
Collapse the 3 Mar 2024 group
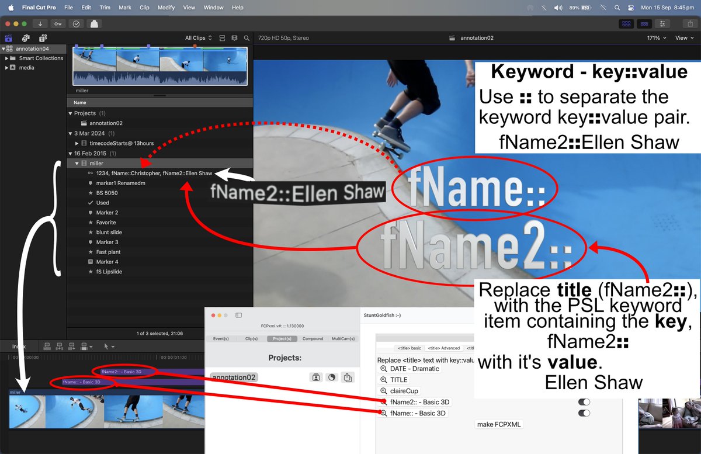(x=70, y=133)
